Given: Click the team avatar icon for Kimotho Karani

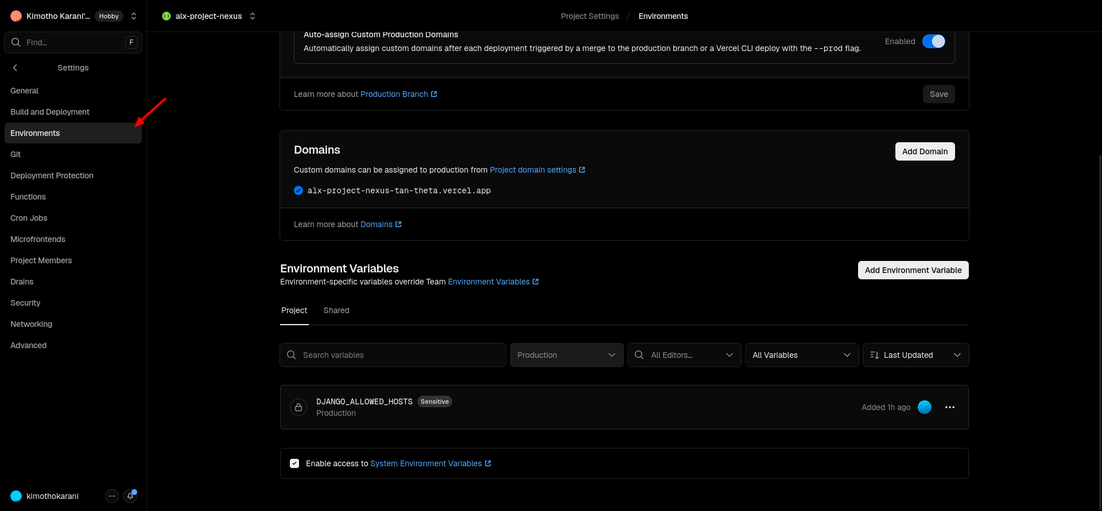Looking at the screenshot, I should (16, 16).
